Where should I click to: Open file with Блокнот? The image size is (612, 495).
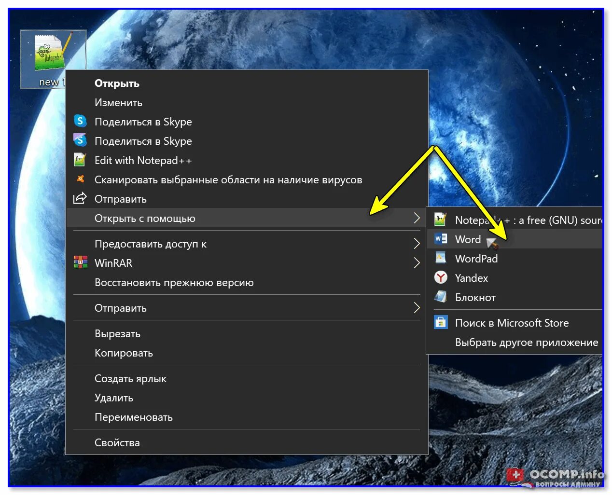tap(515, 297)
